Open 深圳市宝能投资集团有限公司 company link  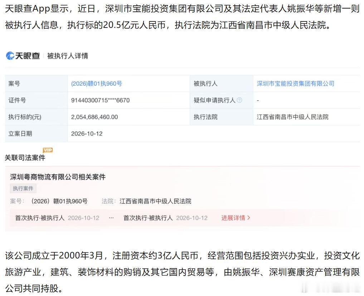[x=296, y=83]
